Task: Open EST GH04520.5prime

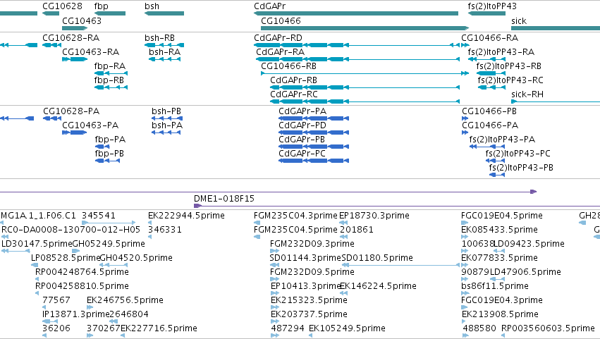Action: tap(136, 258)
